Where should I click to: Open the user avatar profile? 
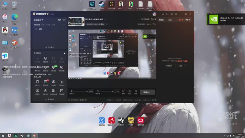154,14
